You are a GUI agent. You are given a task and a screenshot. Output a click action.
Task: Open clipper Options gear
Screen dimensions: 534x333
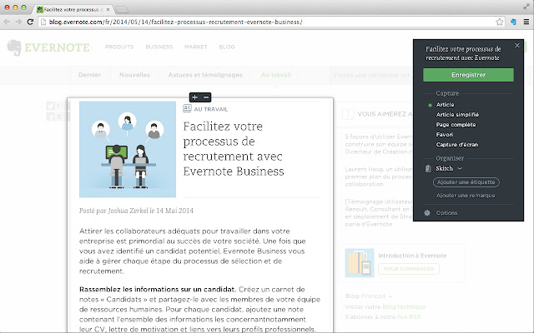[427, 213]
